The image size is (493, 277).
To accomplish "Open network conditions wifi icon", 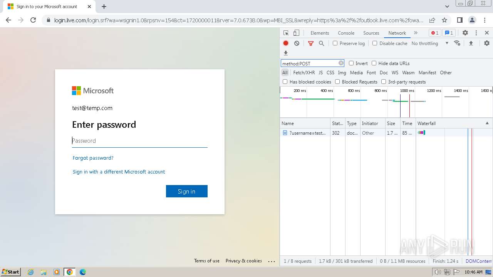I will 457,43.
